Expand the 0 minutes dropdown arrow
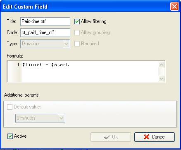This screenshot has width=181, height=150. [x=61, y=118]
